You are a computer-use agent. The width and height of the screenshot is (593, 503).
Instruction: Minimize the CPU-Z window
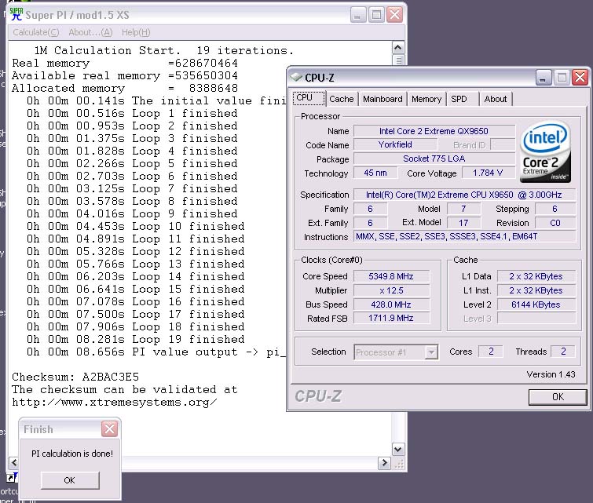(x=543, y=78)
